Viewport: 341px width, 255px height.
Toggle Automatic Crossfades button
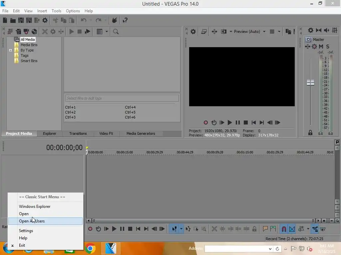(x=292, y=229)
